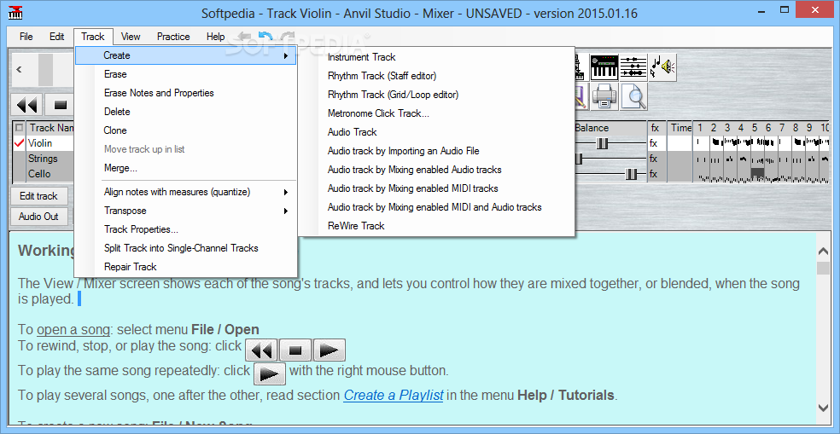The image size is (840, 434).
Task: Open the View menu
Action: pos(131,37)
